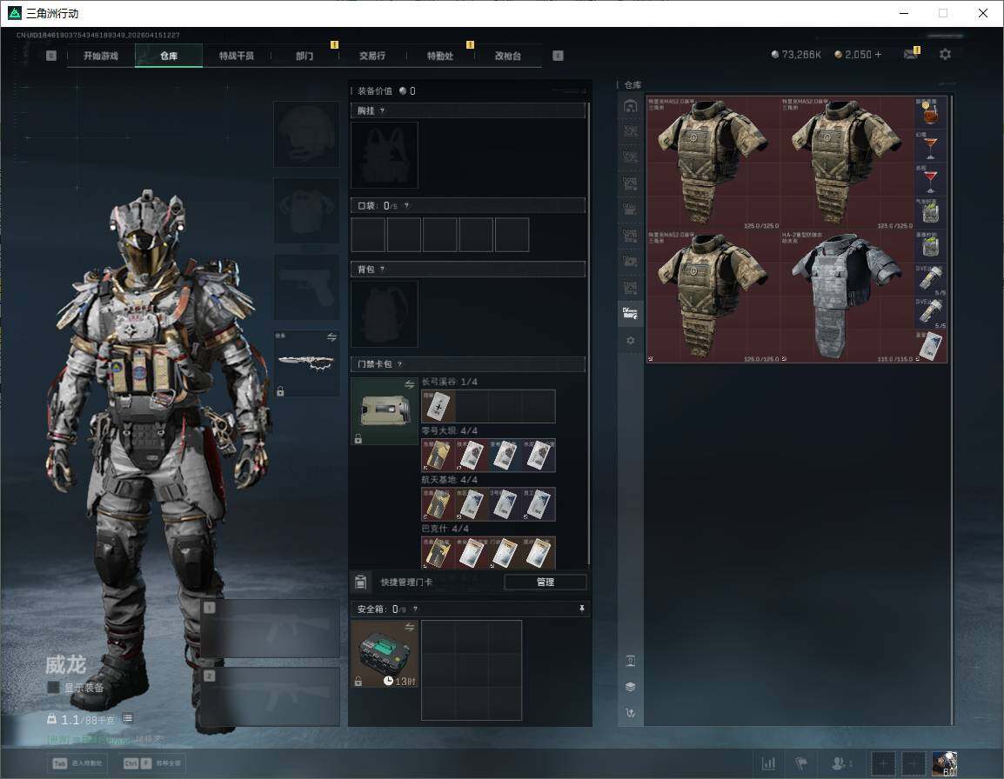Select first keycard in 航天基地 row

click(x=438, y=504)
